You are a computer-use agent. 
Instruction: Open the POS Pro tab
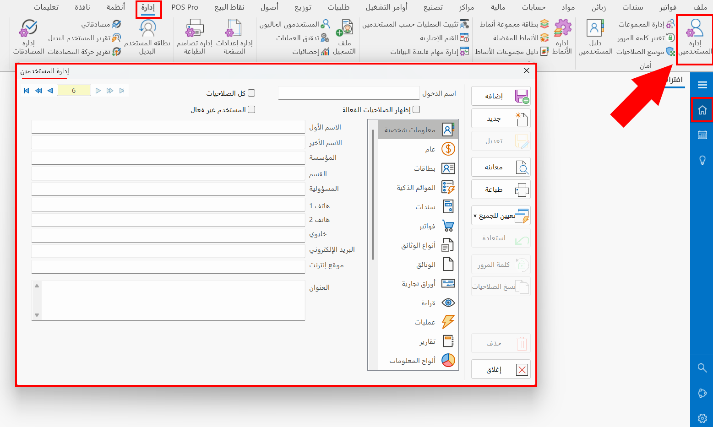click(185, 7)
